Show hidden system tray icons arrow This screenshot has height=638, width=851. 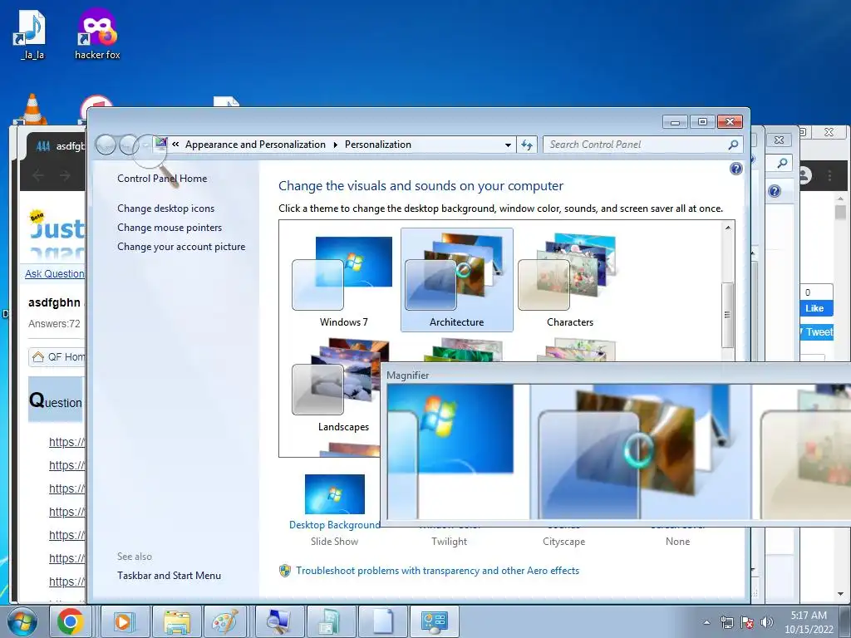click(706, 622)
